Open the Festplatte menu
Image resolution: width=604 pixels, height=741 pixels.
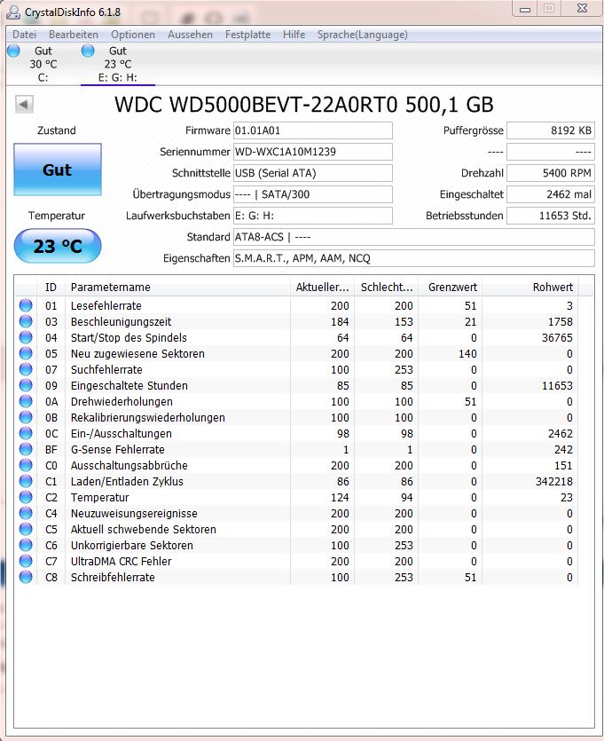pyautogui.click(x=248, y=35)
